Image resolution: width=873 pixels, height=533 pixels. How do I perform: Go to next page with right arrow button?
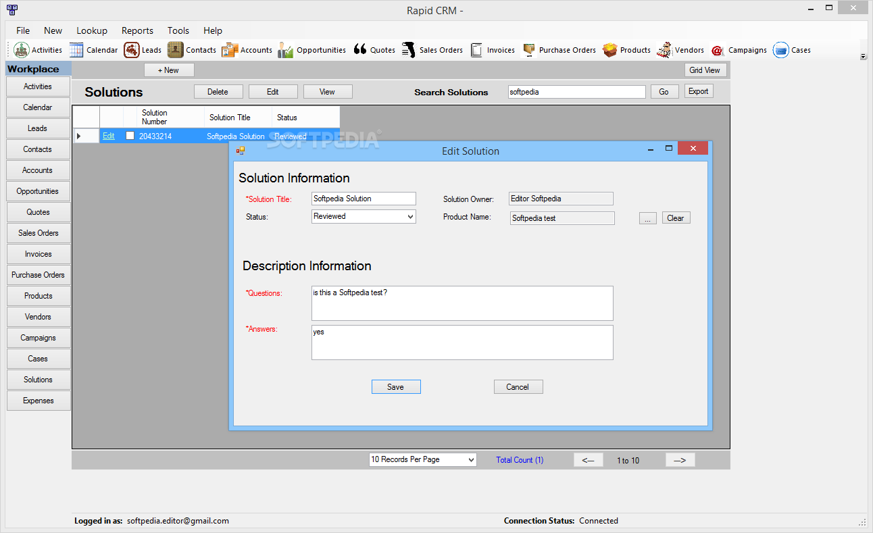(x=680, y=460)
